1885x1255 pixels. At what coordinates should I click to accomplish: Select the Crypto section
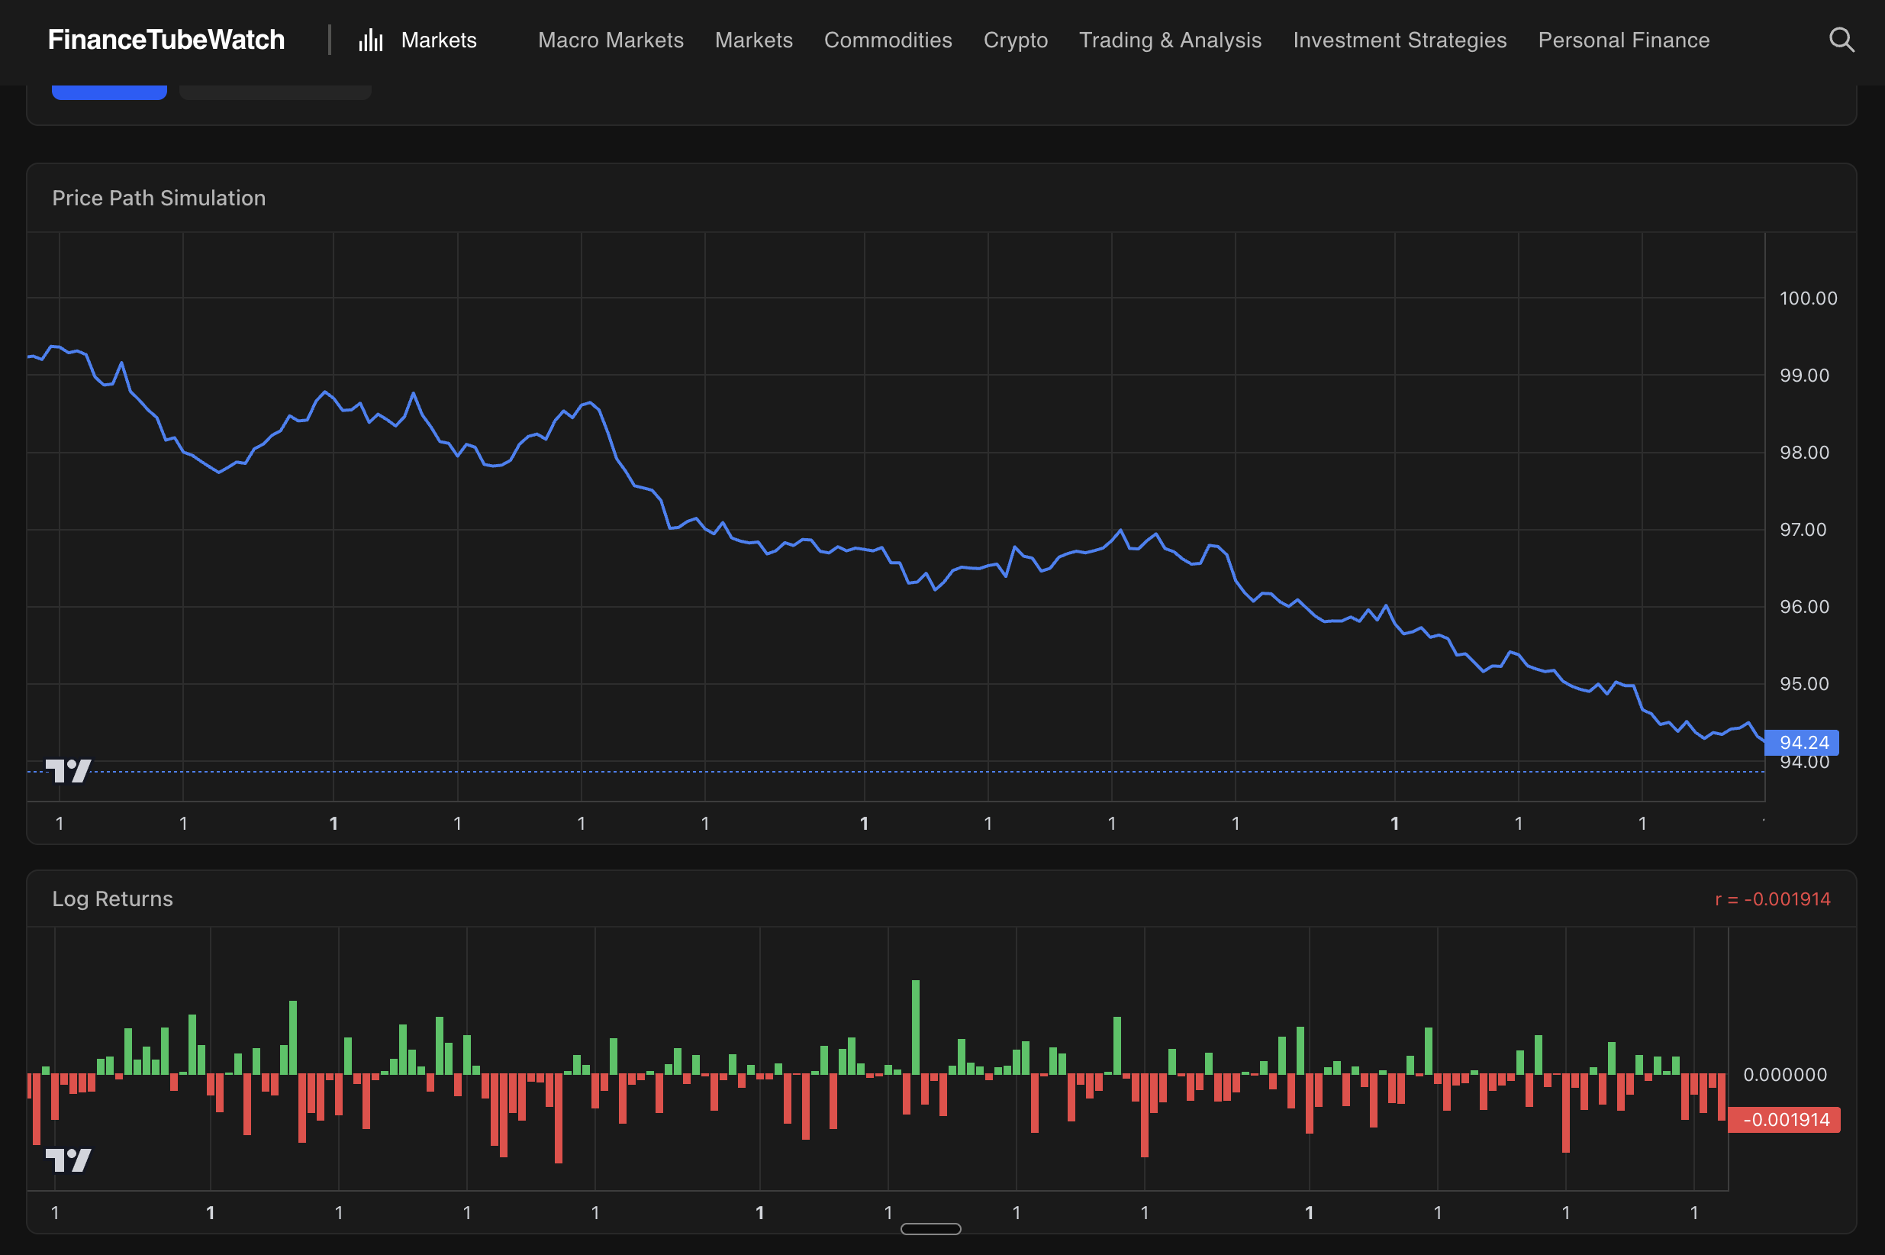(1015, 39)
